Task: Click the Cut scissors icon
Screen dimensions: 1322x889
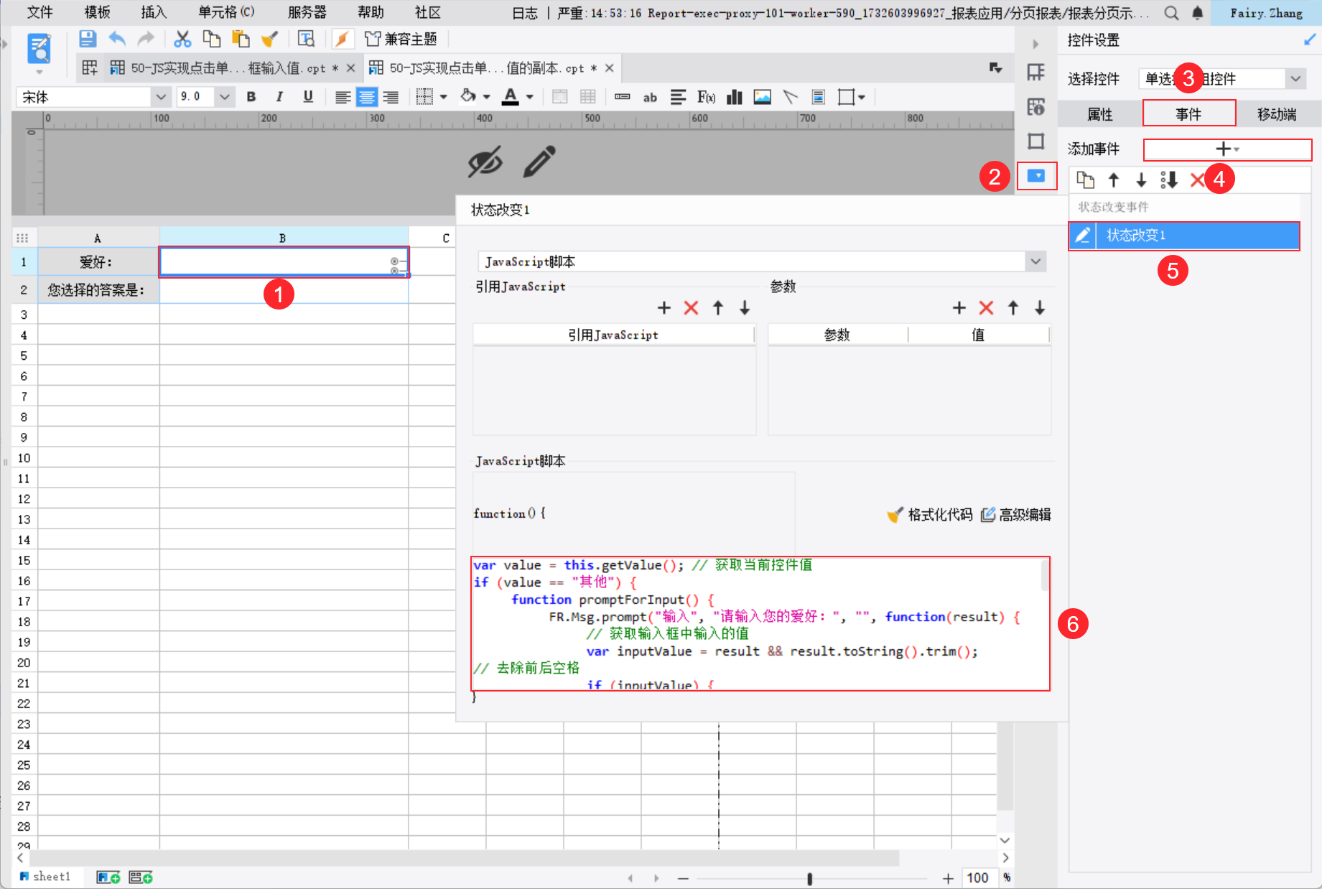Action: [182, 39]
